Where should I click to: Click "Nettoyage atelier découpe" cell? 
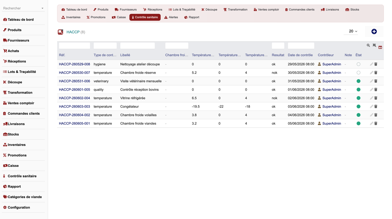click(x=140, y=64)
